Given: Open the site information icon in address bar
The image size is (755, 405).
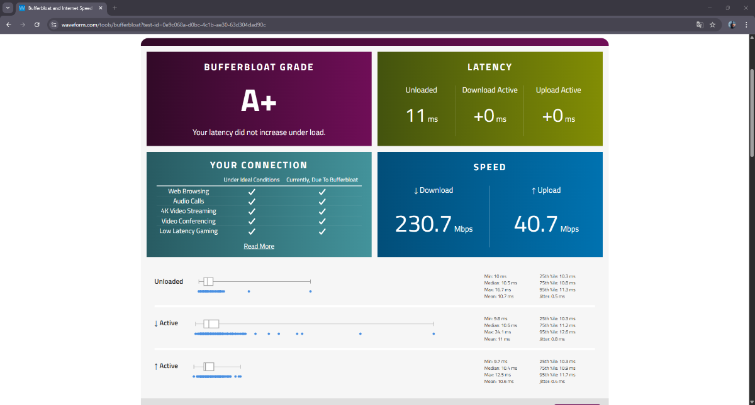Looking at the screenshot, I should pyautogui.click(x=54, y=24).
